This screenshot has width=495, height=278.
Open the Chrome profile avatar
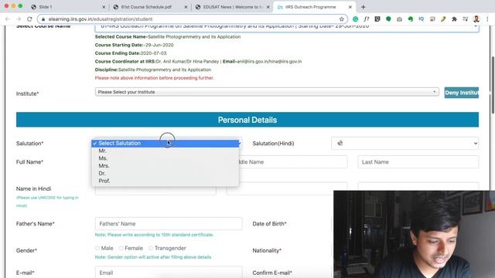[476, 19]
